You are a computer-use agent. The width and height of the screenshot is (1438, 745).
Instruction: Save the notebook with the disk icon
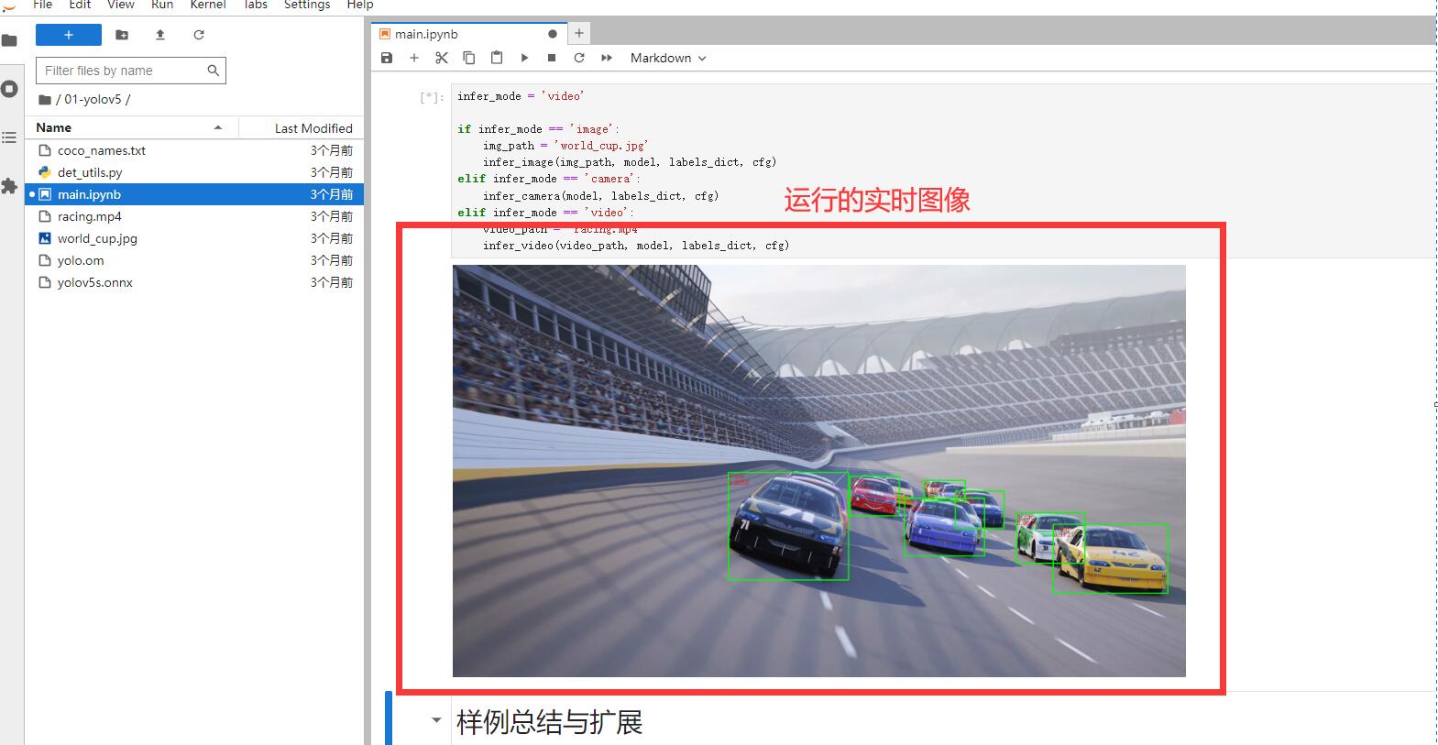pyautogui.click(x=387, y=58)
